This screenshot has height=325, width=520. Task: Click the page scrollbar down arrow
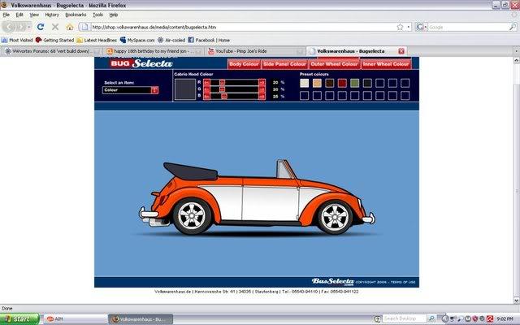pyautogui.click(x=517, y=300)
